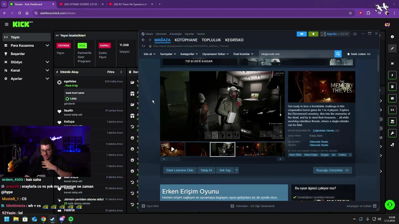Open MAĞAZA tab in Steam
The image size is (399, 224).
point(162,40)
